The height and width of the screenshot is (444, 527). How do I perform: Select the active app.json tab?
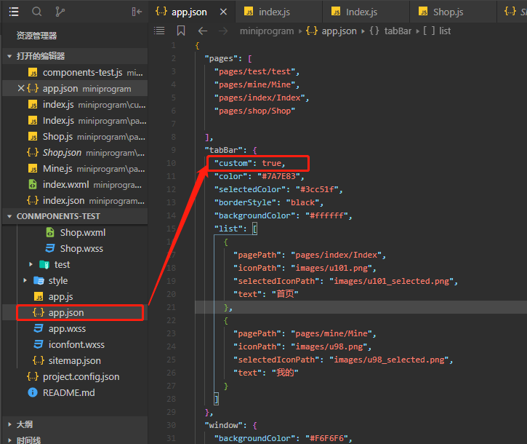pos(192,12)
